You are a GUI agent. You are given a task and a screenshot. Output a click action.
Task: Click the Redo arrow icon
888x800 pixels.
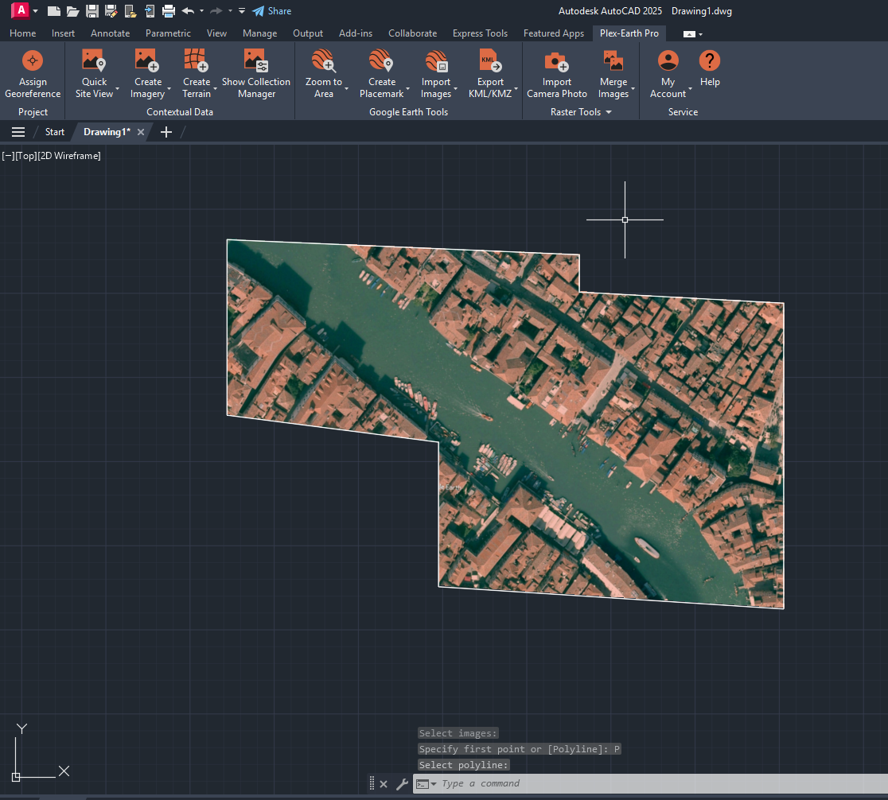tap(216, 11)
